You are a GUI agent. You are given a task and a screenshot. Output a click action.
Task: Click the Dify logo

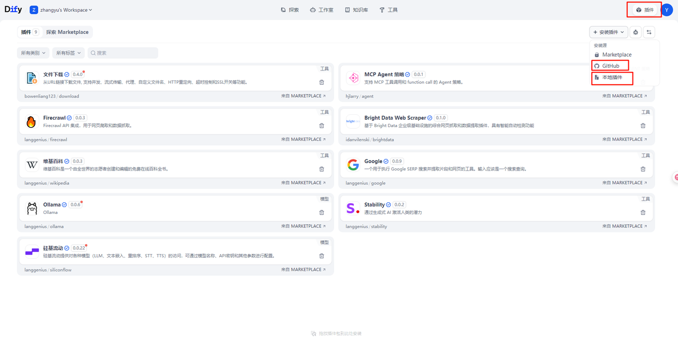coord(13,10)
